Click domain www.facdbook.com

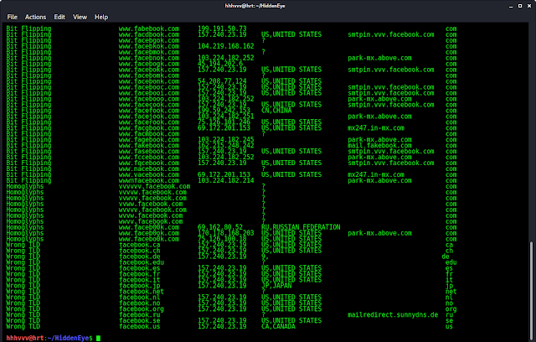pos(149,34)
